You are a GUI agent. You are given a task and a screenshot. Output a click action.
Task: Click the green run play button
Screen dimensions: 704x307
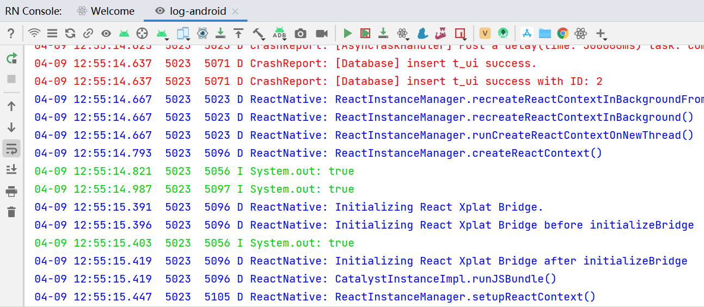(x=348, y=33)
